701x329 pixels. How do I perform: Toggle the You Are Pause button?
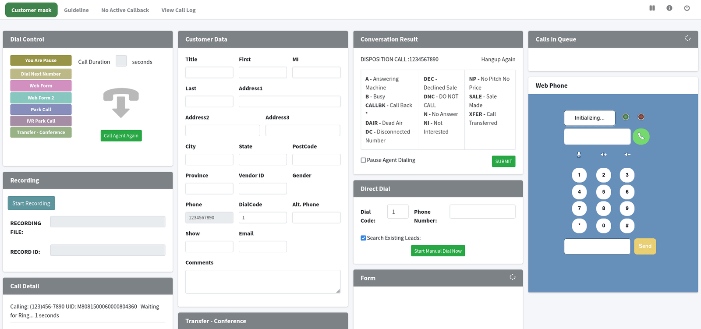coord(41,60)
